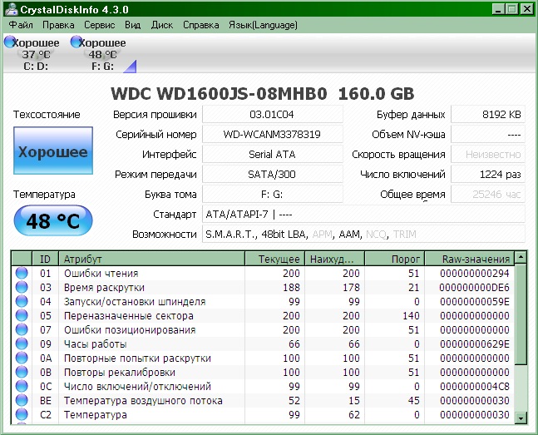The height and width of the screenshot is (435, 538).
Task: Click the buffer size field 8192 KB
Action: tap(488, 114)
